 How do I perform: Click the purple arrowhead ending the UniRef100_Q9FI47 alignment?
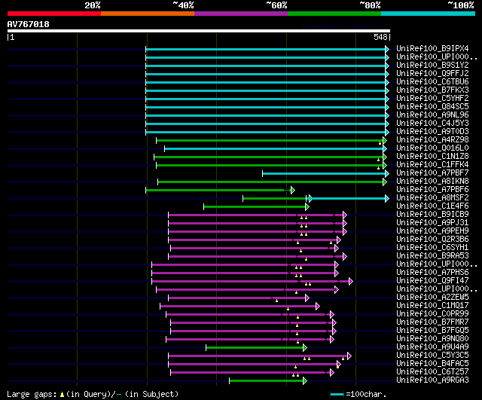click(x=351, y=282)
